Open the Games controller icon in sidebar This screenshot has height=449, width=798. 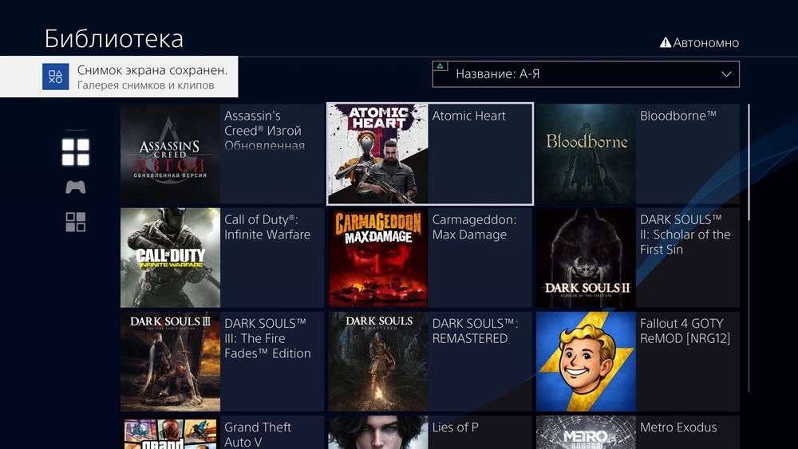pos(75,187)
